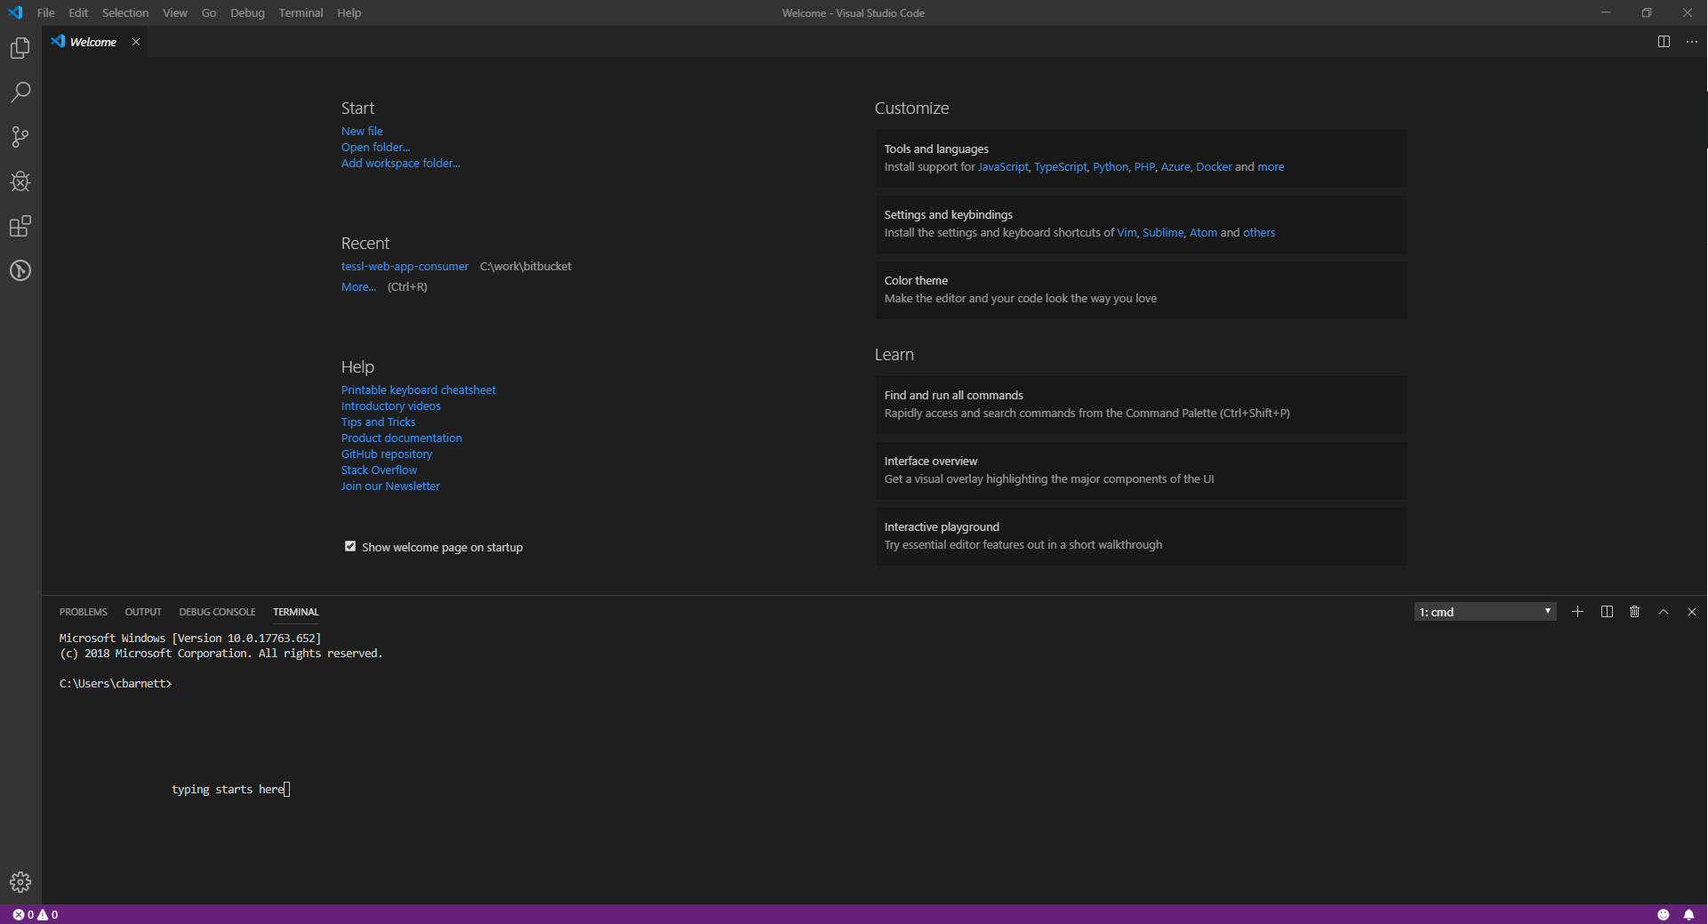Open the Terminal menu
Screen dimensions: 1708x924
pyautogui.click(x=300, y=12)
